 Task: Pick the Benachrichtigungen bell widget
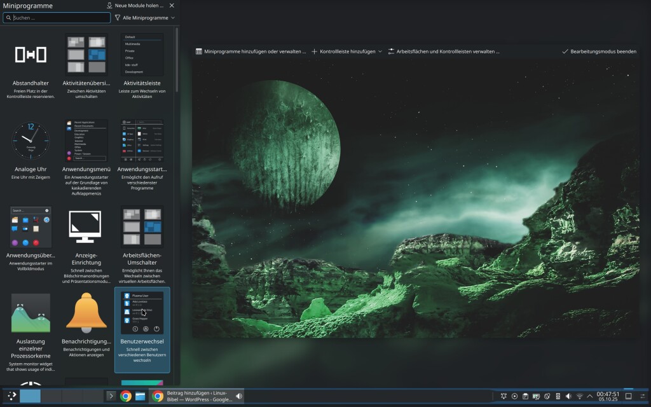point(86,313)
